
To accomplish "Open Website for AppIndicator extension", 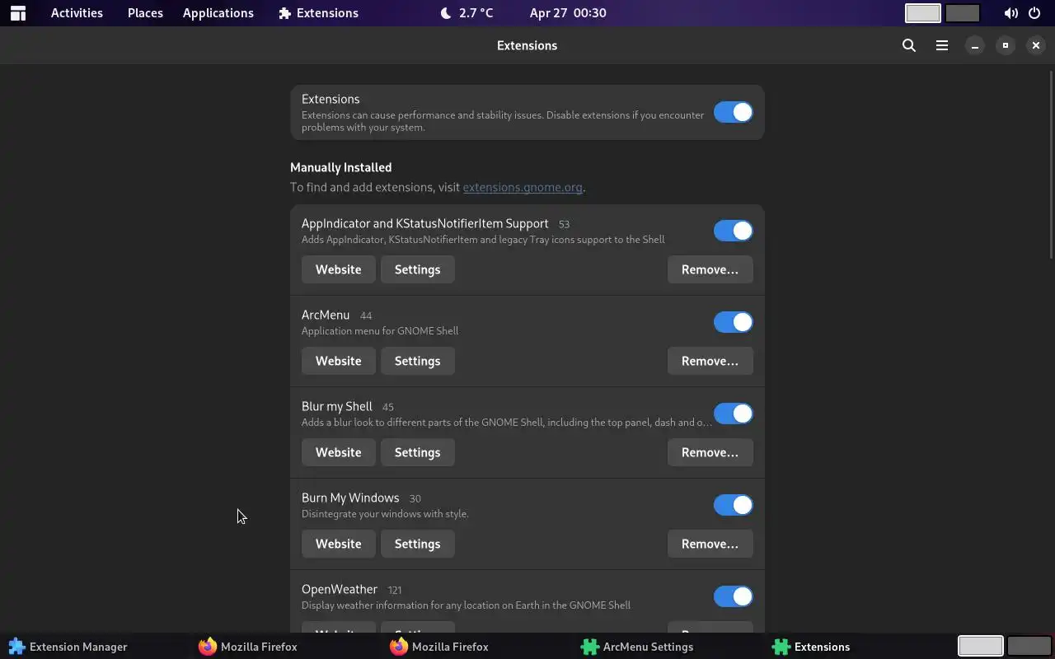I will click(338, 269).
